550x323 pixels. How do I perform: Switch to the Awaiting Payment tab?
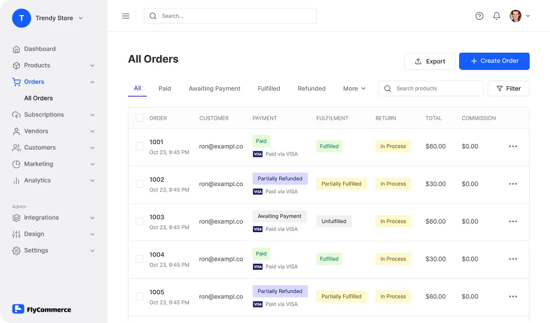pyautogui.click(x=214, y=89)
